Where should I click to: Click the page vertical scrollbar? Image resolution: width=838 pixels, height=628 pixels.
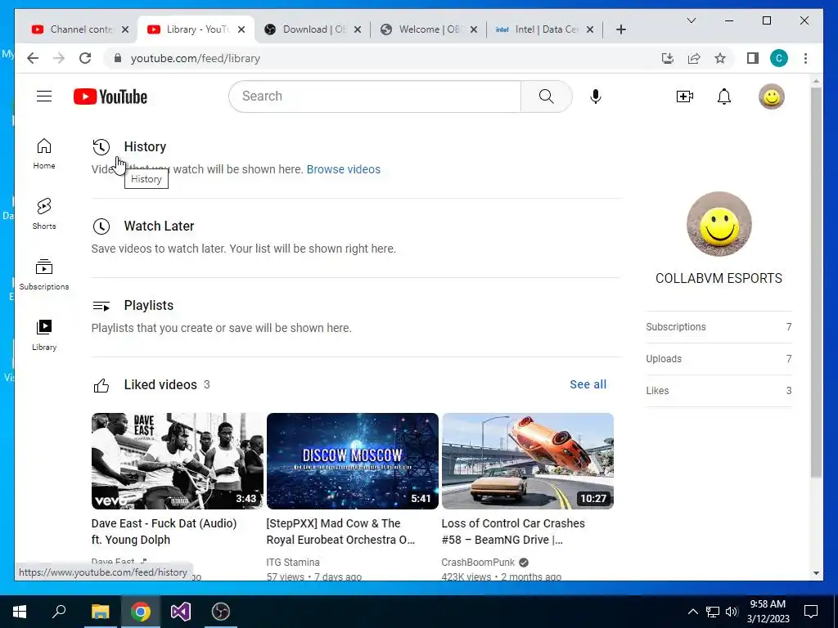coord(816,282)
